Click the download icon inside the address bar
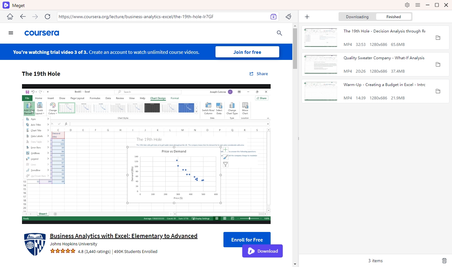The image size is (452, 267). (273, 17)
